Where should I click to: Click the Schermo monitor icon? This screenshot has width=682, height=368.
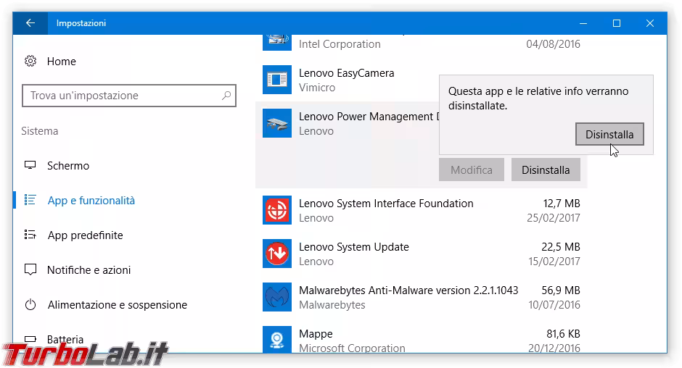pyautogui.click(x=30, y=166)
